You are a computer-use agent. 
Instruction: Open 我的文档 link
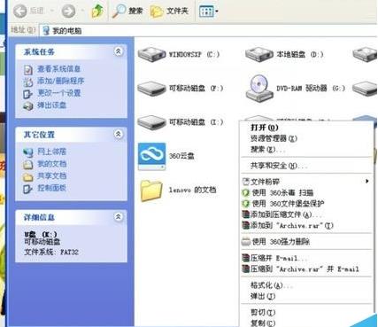(x=51, y=164)
